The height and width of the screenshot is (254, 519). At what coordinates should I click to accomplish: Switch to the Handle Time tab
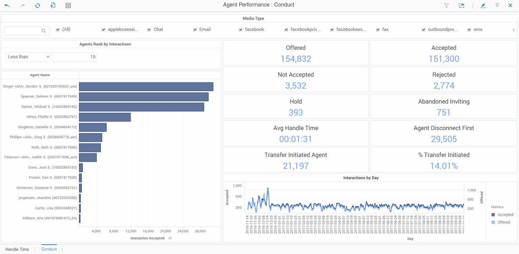(x=17, y=249)
